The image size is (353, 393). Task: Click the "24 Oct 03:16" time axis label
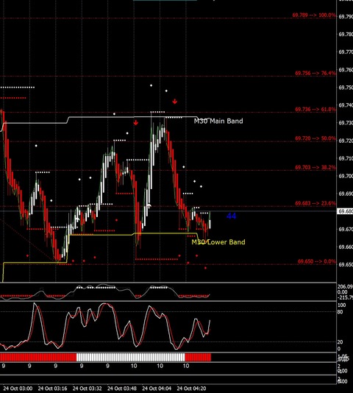52,389
